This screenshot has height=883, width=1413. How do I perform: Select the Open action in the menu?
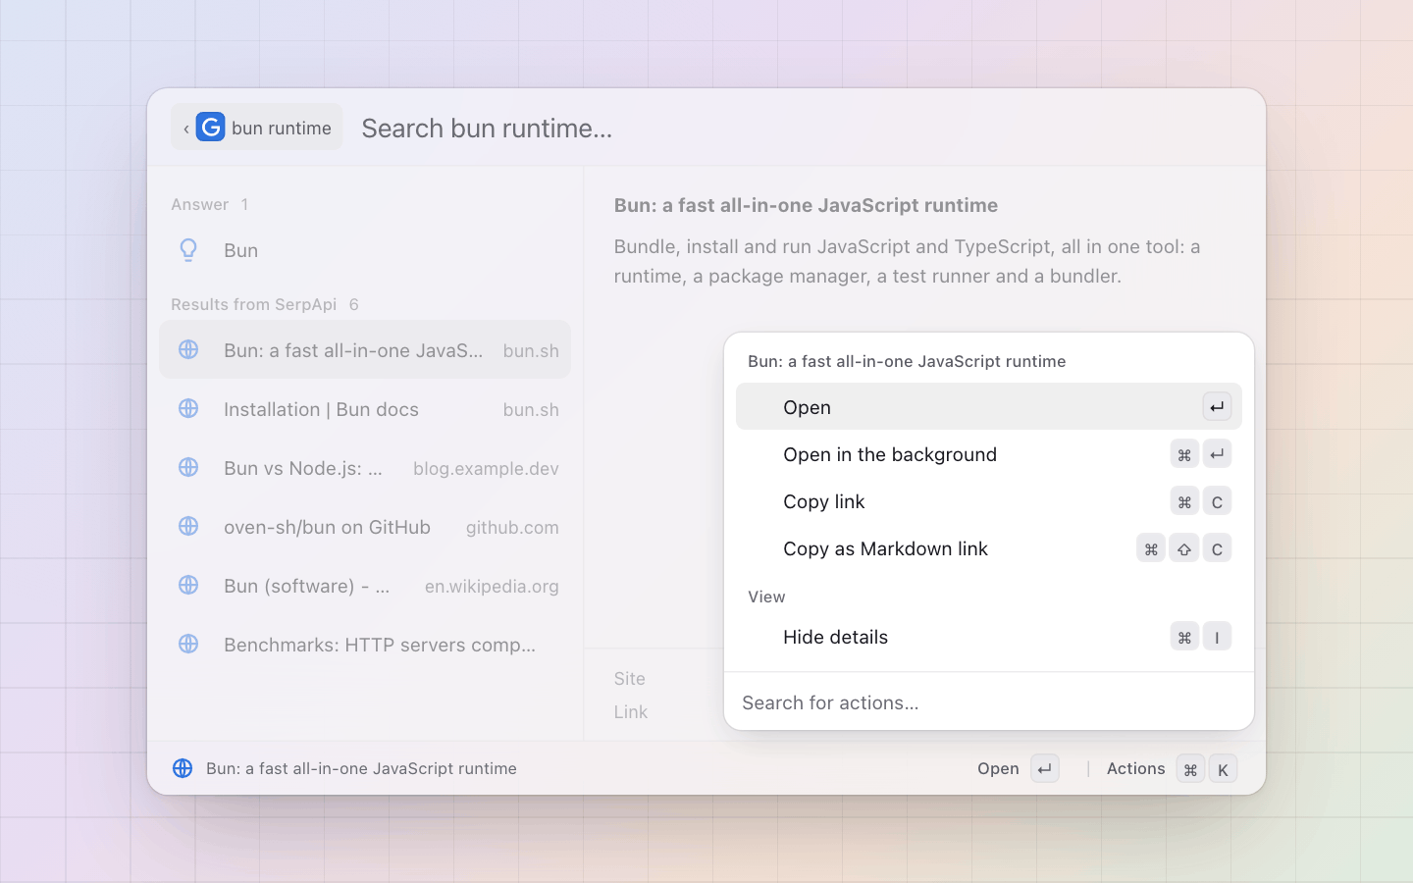point(989,407)
